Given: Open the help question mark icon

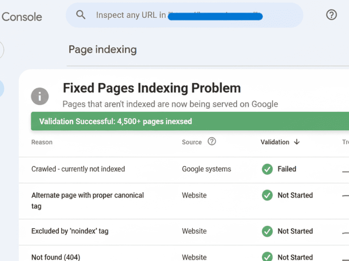Looking at the screenshot, I should coord(332,15).
